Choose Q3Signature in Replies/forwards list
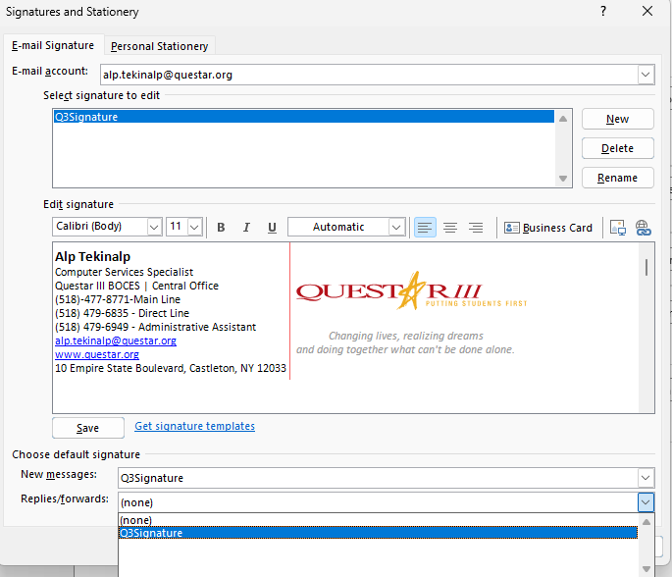The image size is (672, 577). pos(378,533)
